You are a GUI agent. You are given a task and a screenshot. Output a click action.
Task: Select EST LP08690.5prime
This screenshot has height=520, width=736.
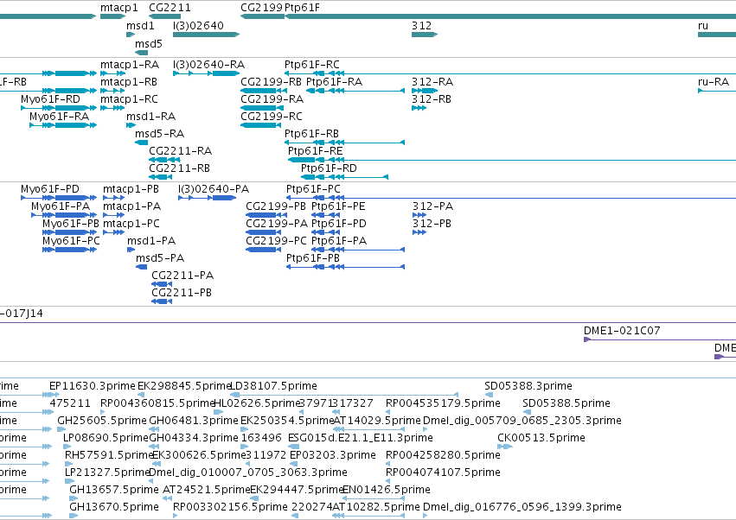106,439
